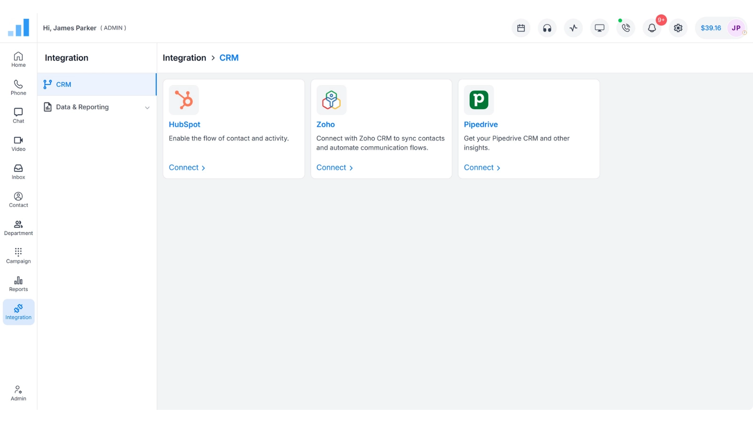Click the JP profile avatar
Image resolution: width=753 pixels, height=423 pixels.
pos(736,28)
